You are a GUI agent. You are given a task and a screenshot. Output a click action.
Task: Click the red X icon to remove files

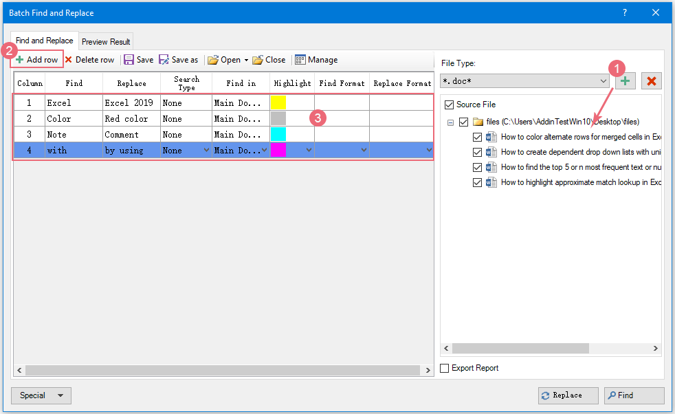point(651,80)
